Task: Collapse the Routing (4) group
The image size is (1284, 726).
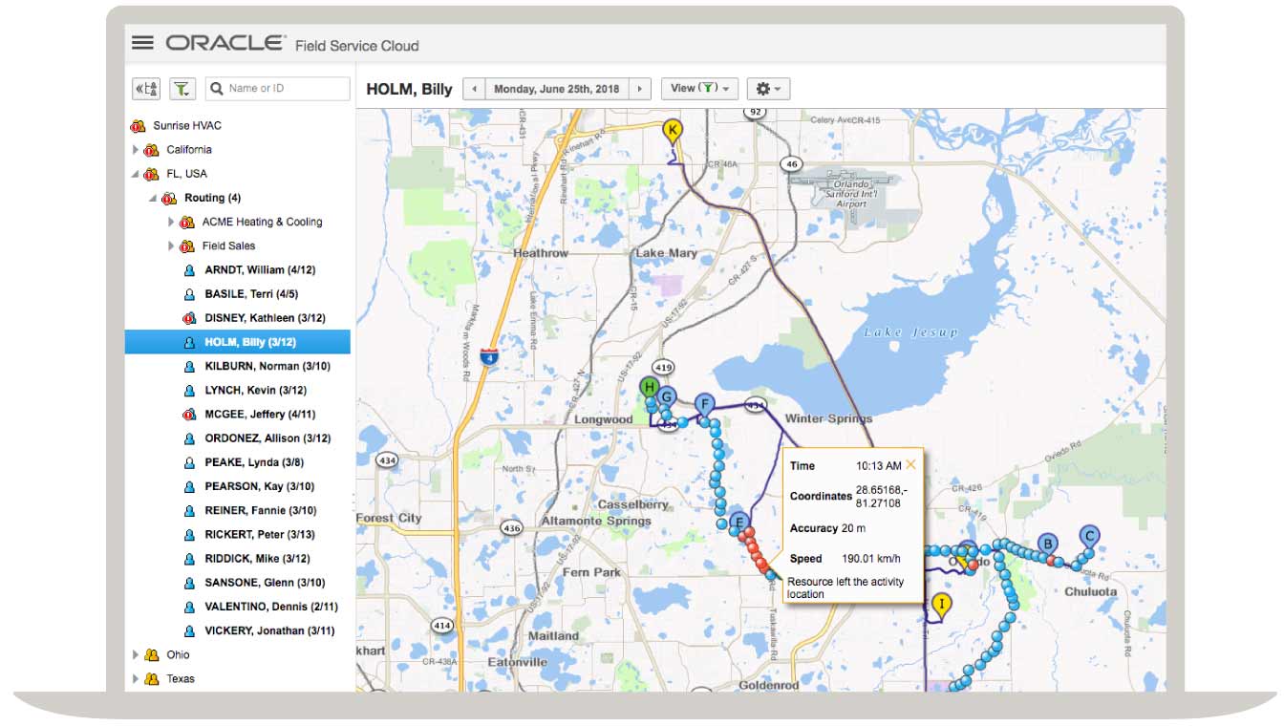Action: coord(153,198)
